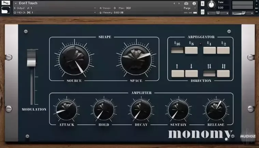Open the snapshot camera view
Image resolution: width=259 pixels, height=148 pixels.
click(x=186, y=3)
